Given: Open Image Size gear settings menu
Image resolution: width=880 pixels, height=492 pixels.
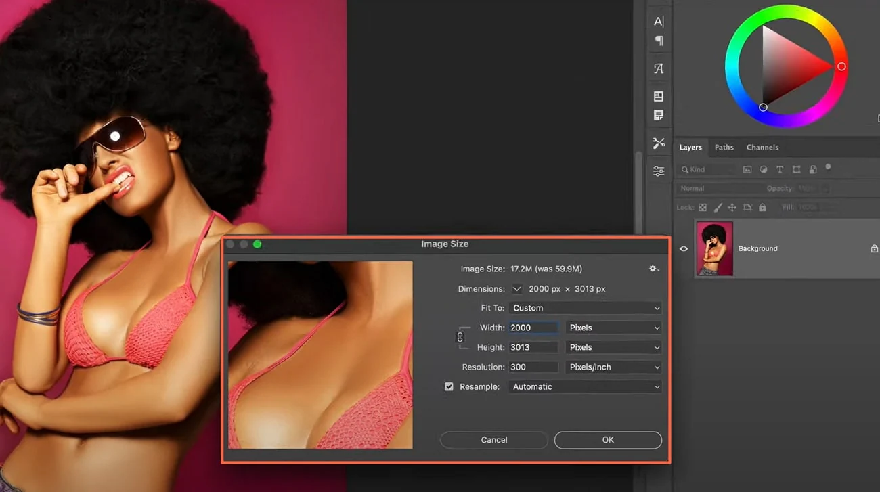Looking at the screenshot, I should 653,269.
